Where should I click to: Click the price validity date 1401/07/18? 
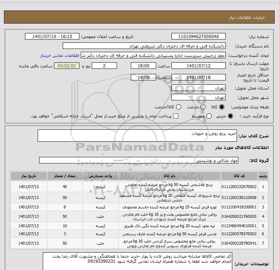pos(199,77)
